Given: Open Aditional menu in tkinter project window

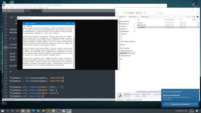Looking at the screenshot, I should pyautogui.click(x=29, y=26).
